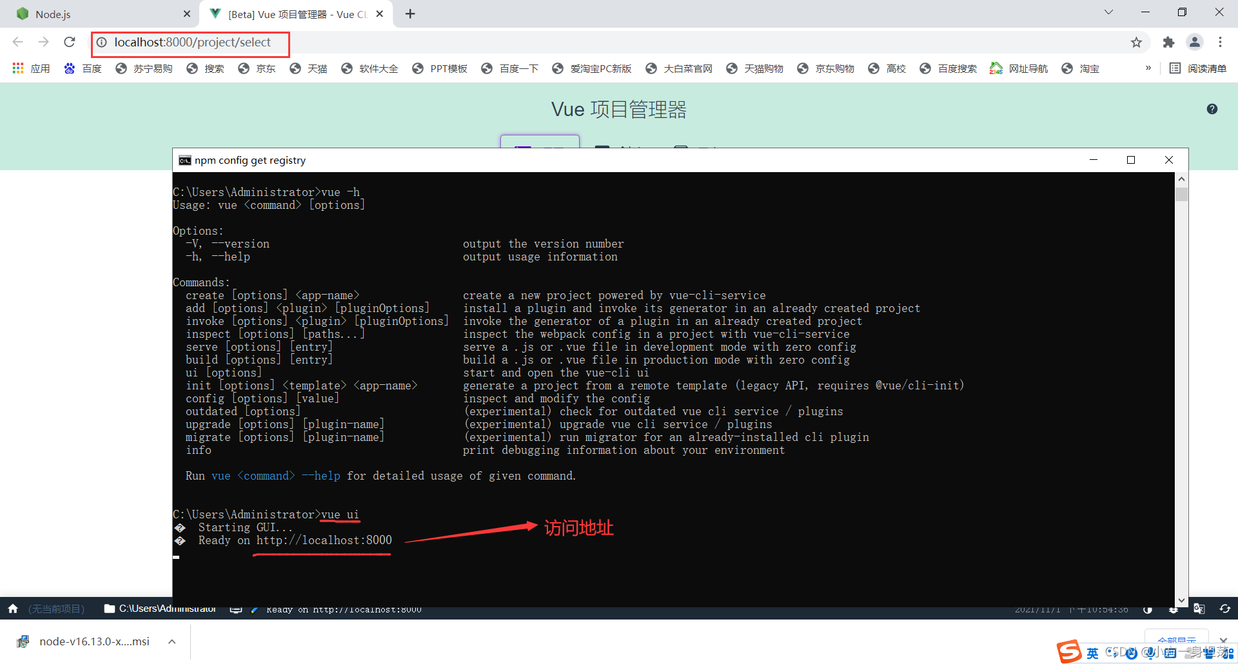Open the PPT模板 bookmark
This screenshot has height=664, width=1238.
point(440,68)
